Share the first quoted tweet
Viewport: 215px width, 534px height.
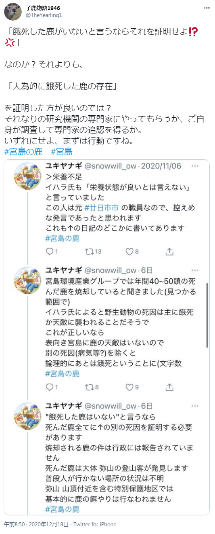170,252
